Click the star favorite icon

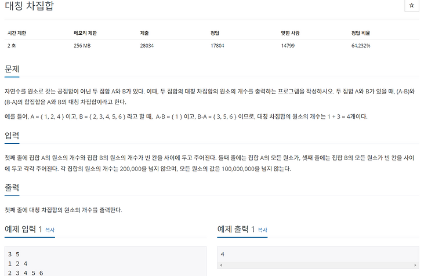tap(411, 5)
